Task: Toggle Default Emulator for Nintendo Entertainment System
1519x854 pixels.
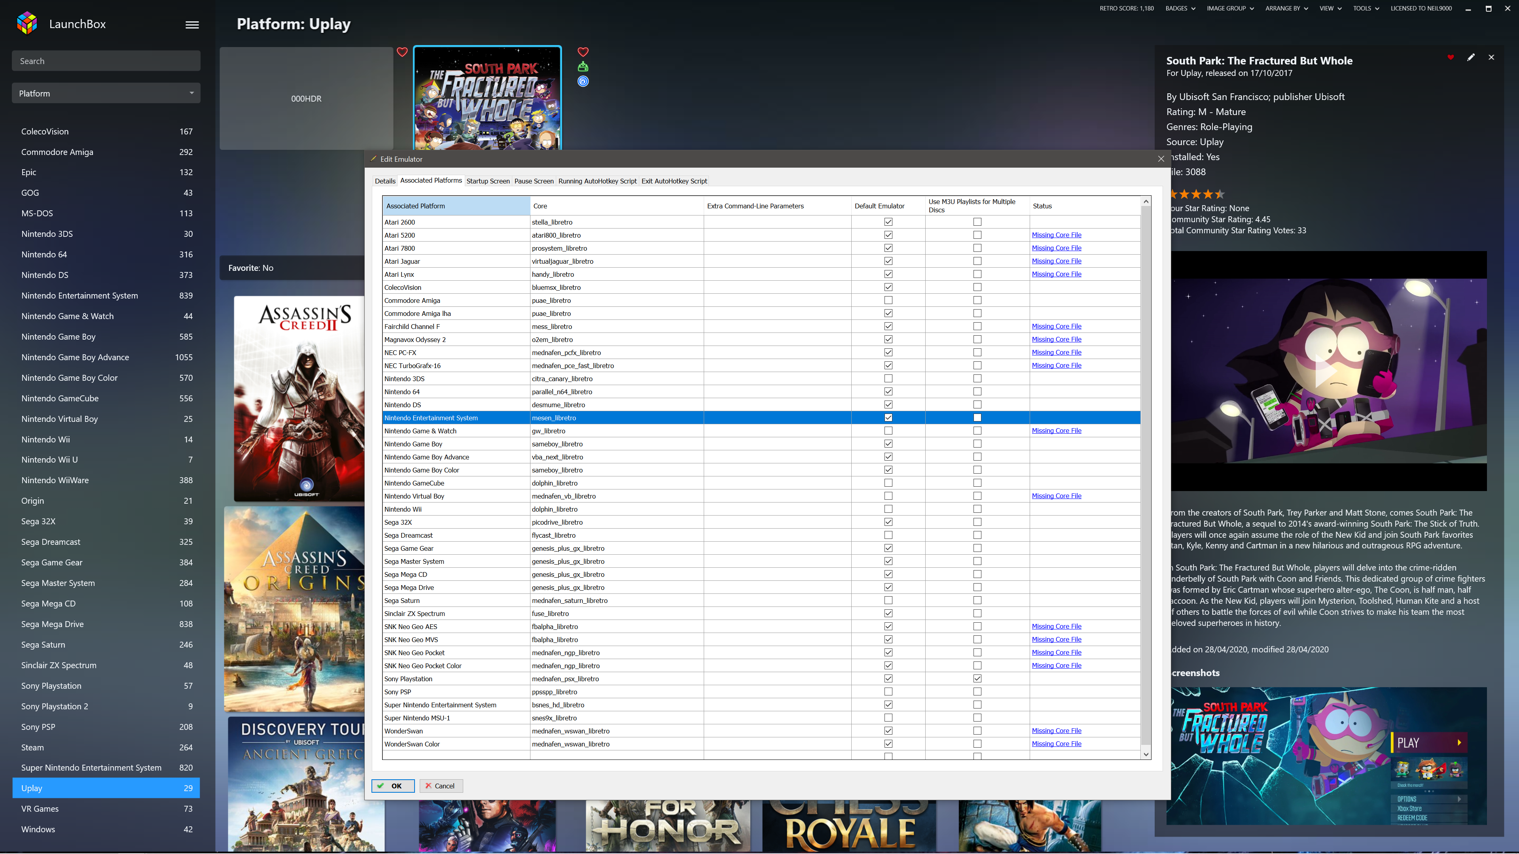Action: pyautogui.click(x=888, y=418)
